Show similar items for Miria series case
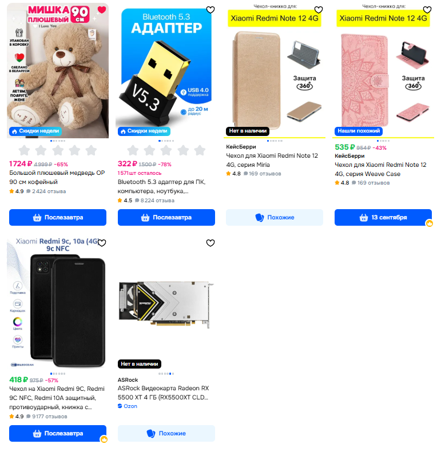This screenshot has width=441, height=452. (275, 217)
